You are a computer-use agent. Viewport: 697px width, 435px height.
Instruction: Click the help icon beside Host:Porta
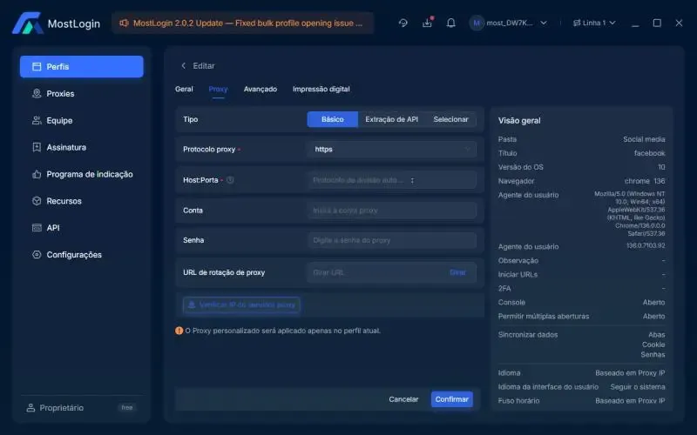230,180
